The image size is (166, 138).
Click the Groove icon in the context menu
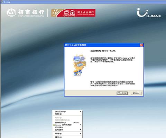[x=54, y=125]
